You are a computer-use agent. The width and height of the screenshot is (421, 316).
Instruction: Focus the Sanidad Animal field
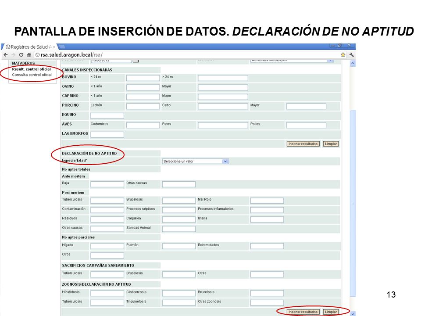(x=179, y=229)
